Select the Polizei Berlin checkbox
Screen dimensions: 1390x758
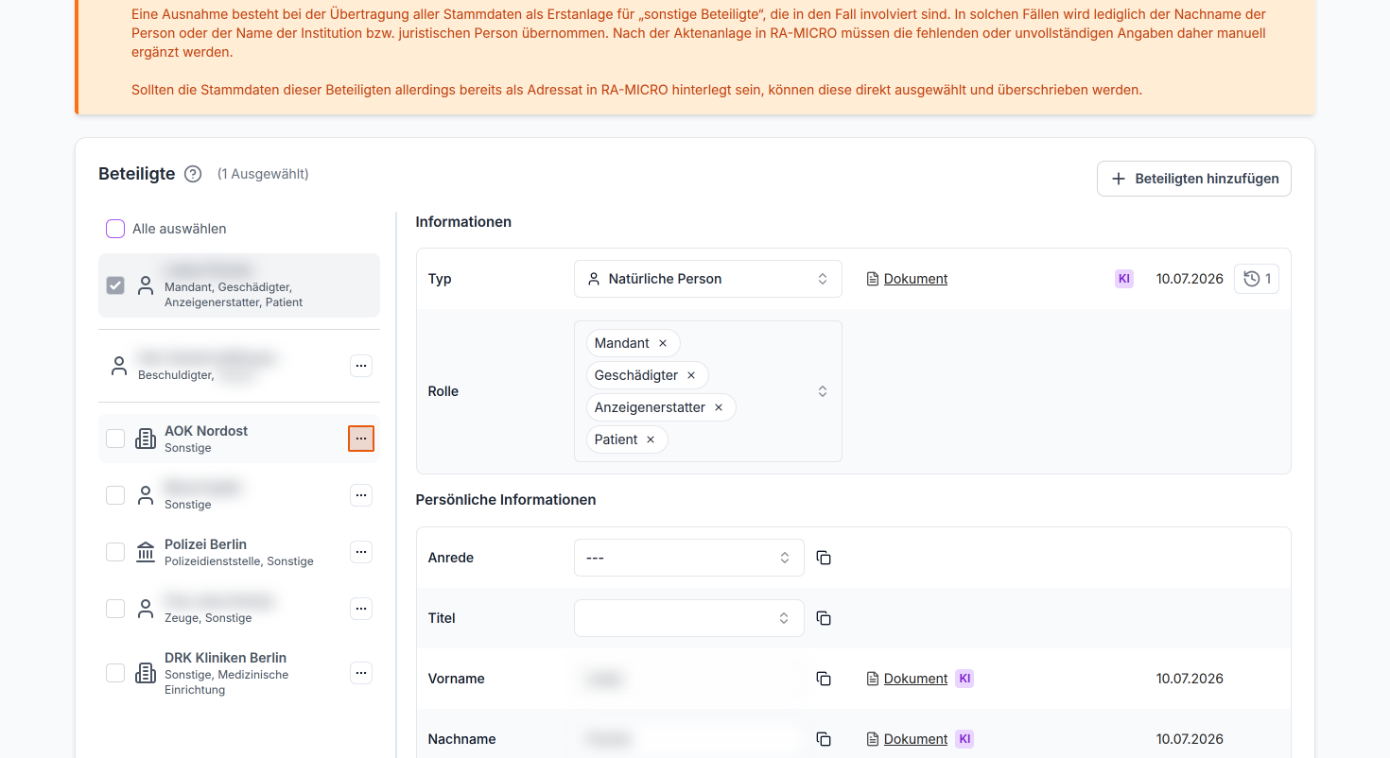tap(115, 552)
